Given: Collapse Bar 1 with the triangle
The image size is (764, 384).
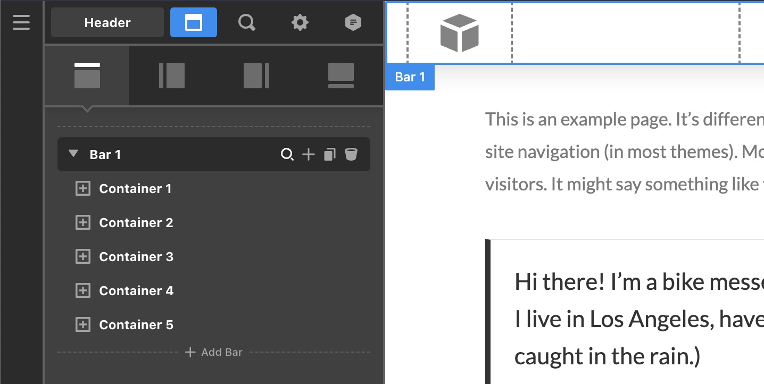Looking at the screenshot, I should (73, 154).
